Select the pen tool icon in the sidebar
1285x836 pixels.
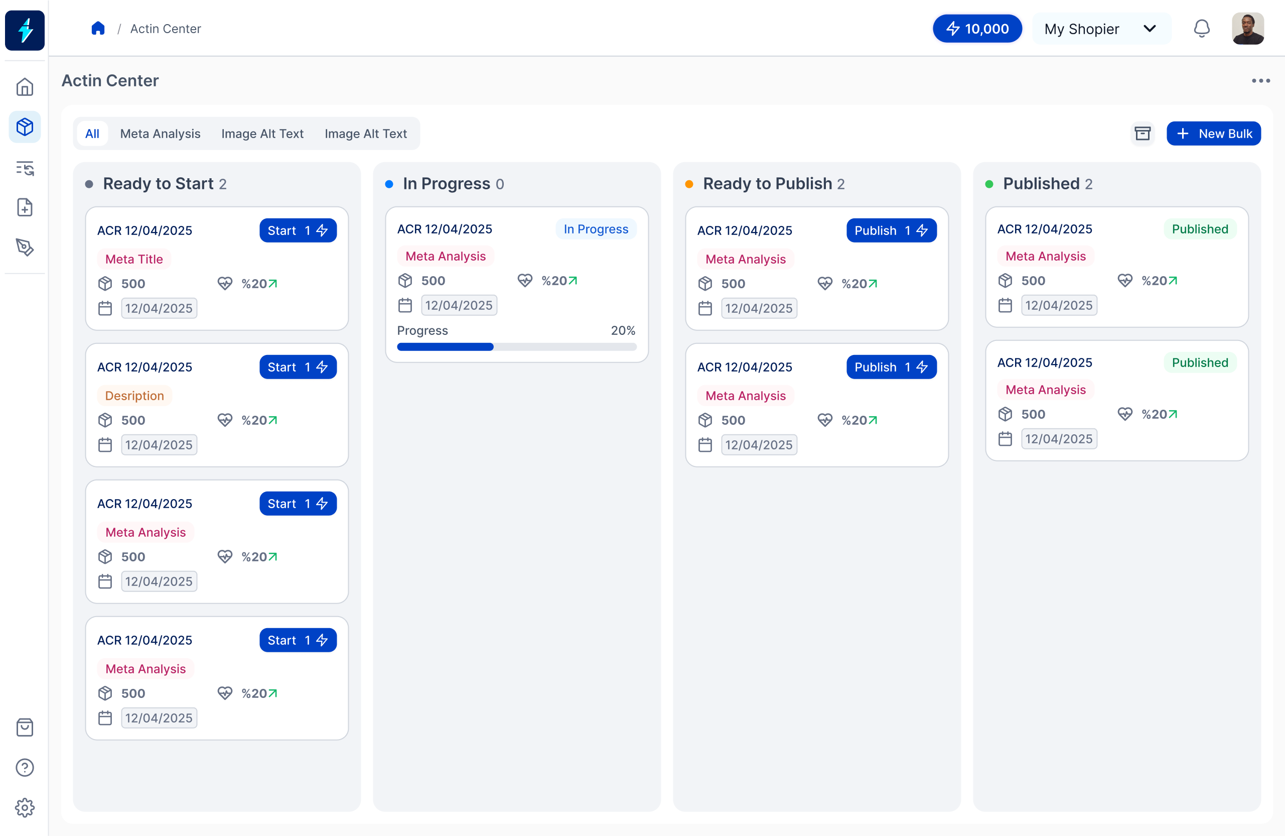25,248
